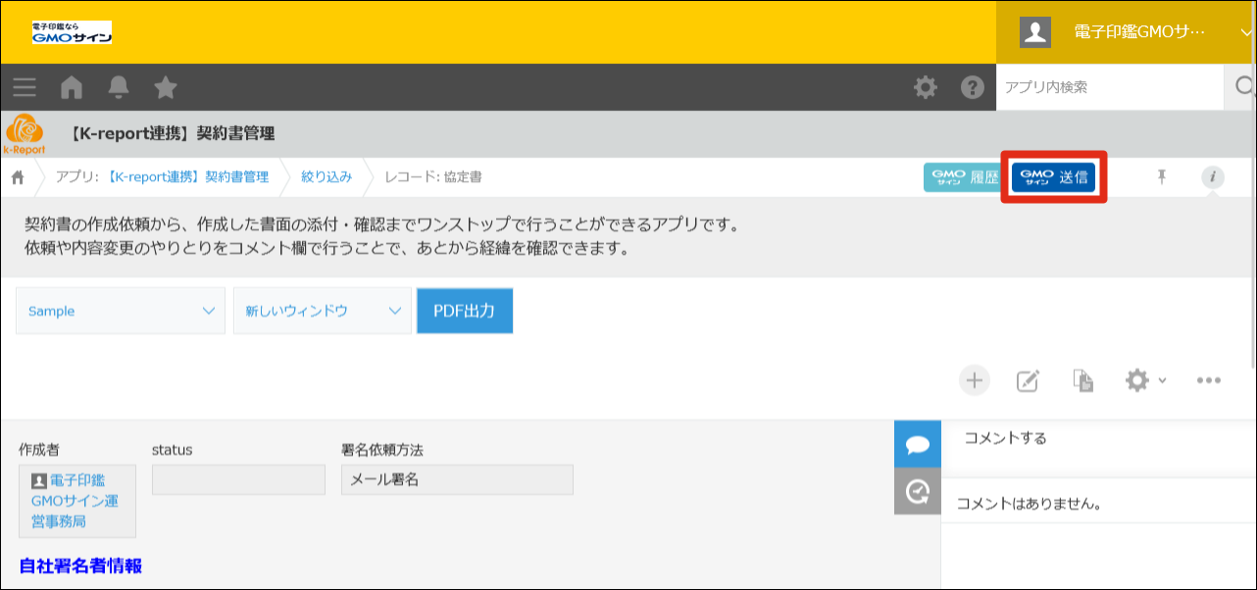
Task: Click the edit record pencil icon
Action: [x=1028, y=380]
